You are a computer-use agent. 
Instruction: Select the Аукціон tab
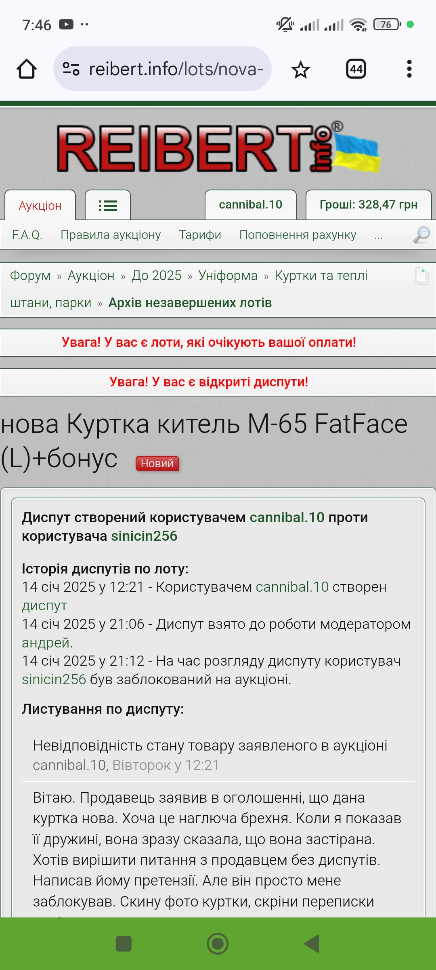40,205
